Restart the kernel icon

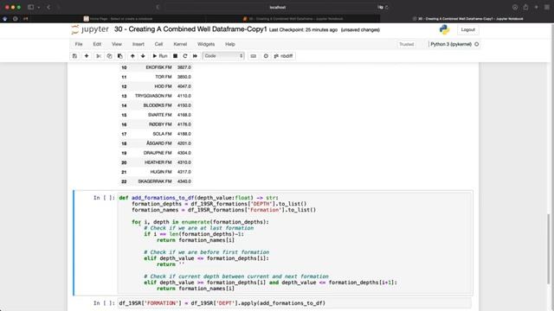click(185, 56)
